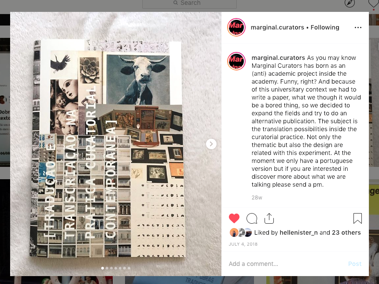The image size is (379, 284).
Task: Save the post with the bookmark icon
Action: pos(357,218)
